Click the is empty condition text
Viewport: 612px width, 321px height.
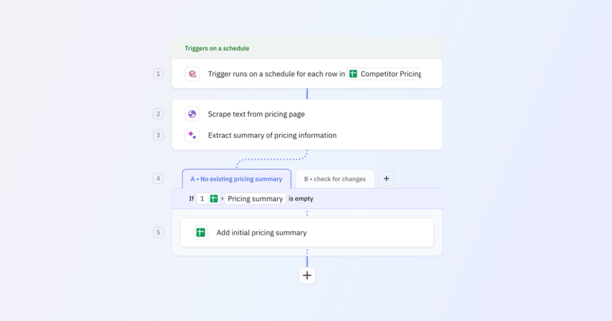pos(301,198)
